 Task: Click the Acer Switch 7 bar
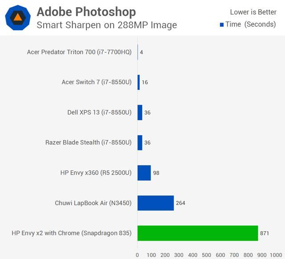(x=138, y=82)
